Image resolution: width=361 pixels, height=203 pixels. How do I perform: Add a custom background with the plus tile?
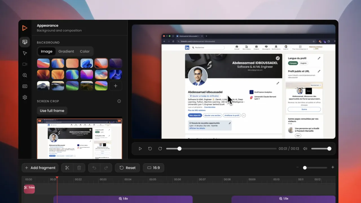point(116,86)
